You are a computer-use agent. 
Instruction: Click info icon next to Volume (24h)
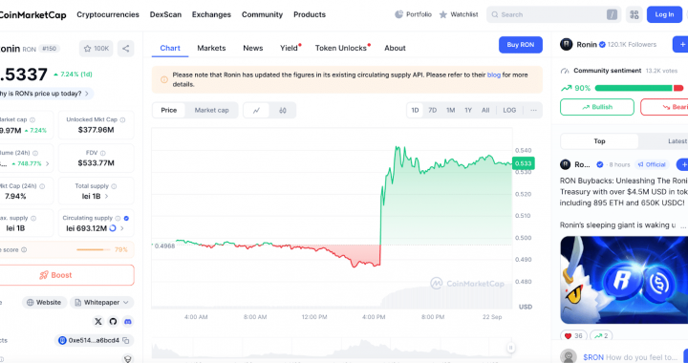coord(35,153)
